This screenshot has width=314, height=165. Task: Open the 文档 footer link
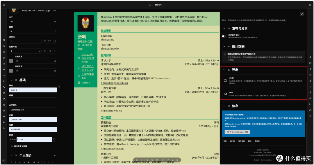point(225,141)
